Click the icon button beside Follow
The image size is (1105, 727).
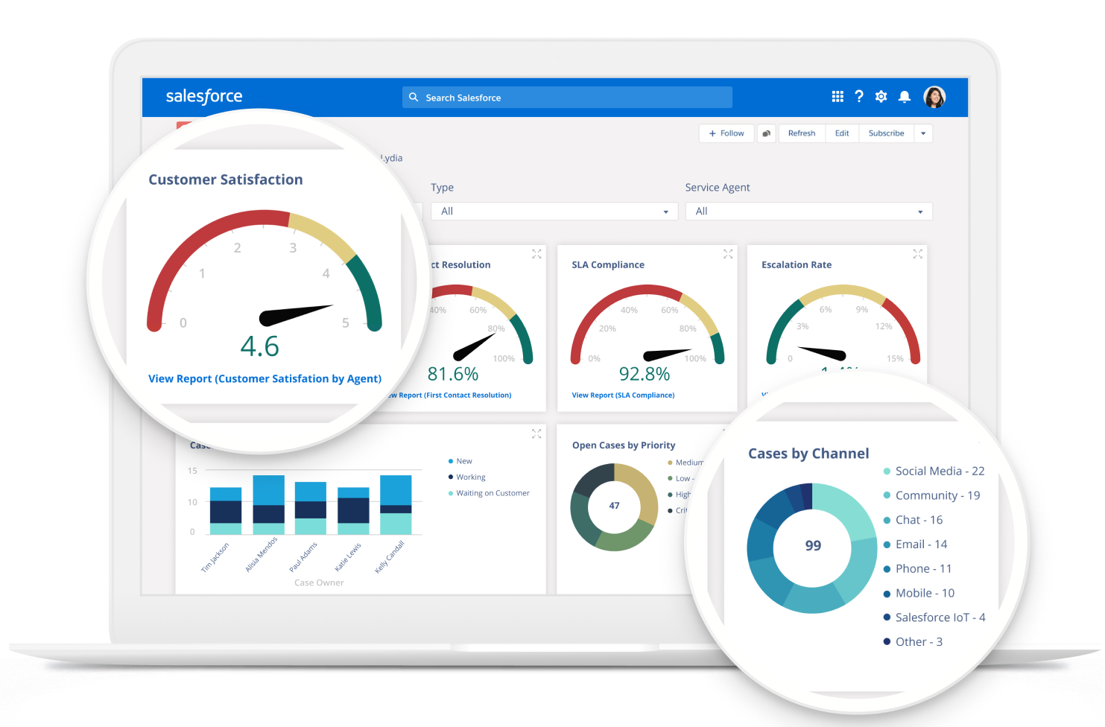(766, 133)
